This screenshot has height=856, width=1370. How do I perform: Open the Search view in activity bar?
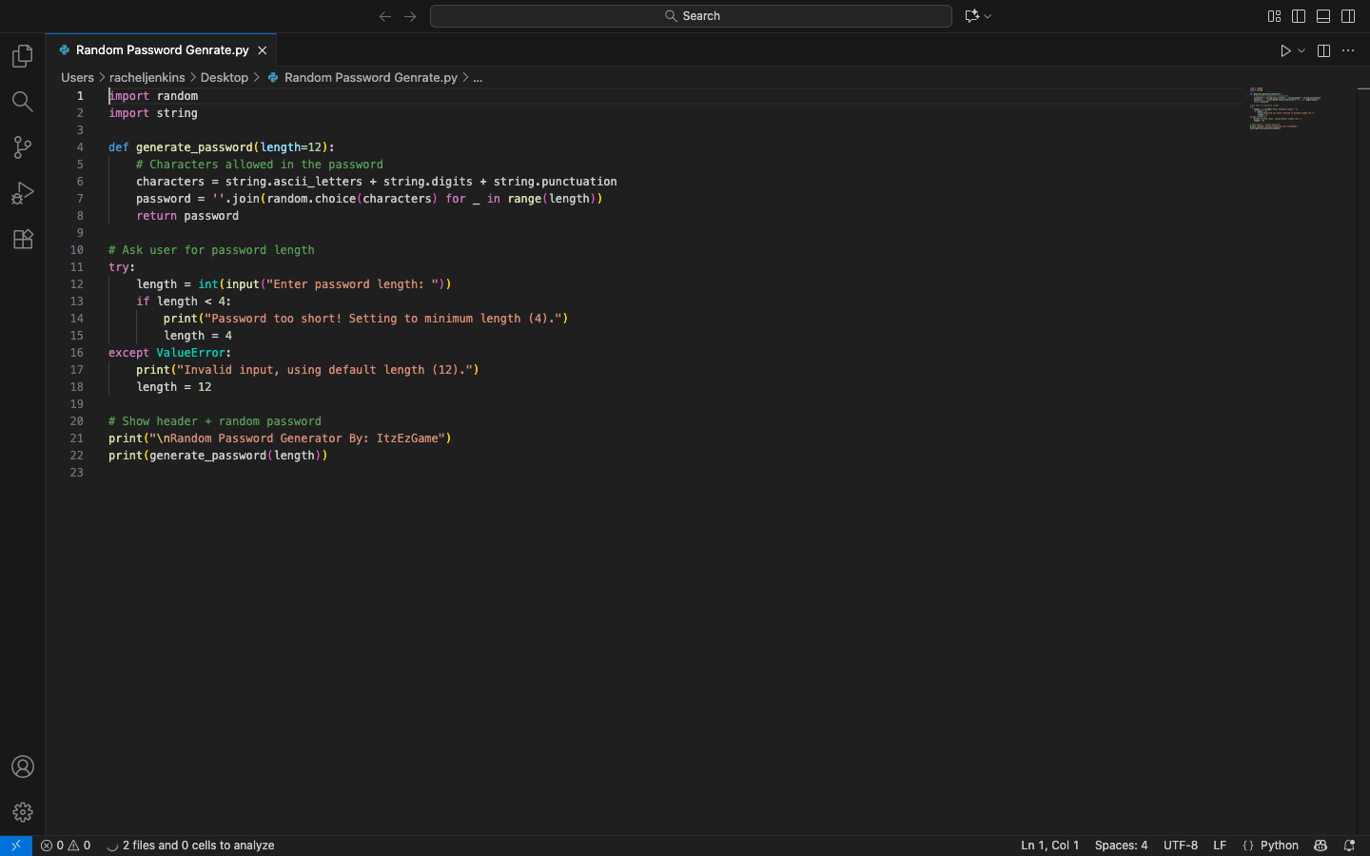click(23, 102)
